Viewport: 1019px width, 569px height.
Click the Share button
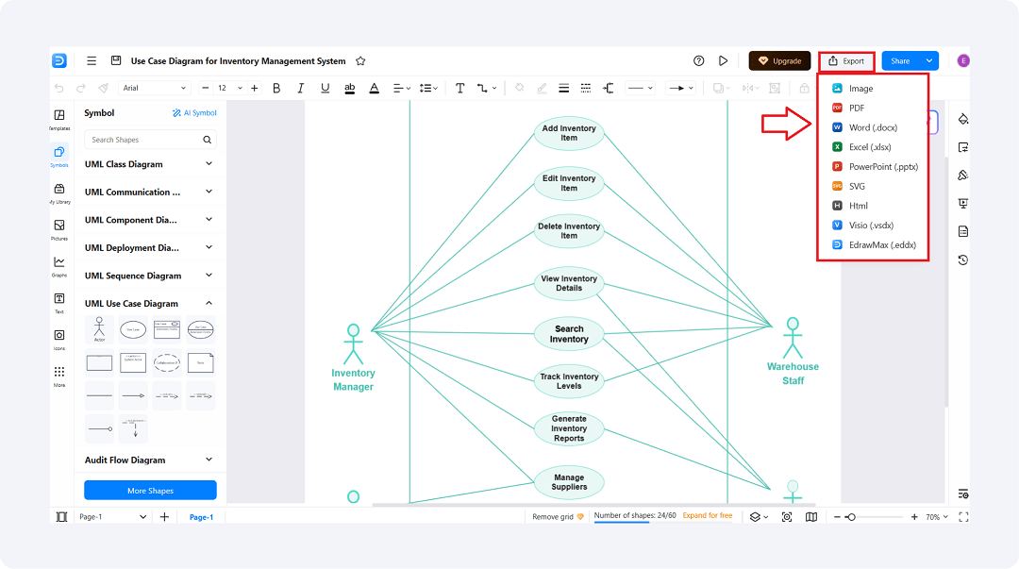(x=901, y=60)
